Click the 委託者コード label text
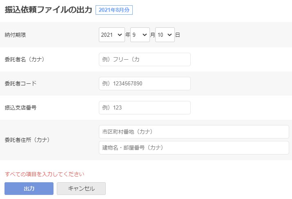This screenshot has width=292, height=199. point(20,83)
